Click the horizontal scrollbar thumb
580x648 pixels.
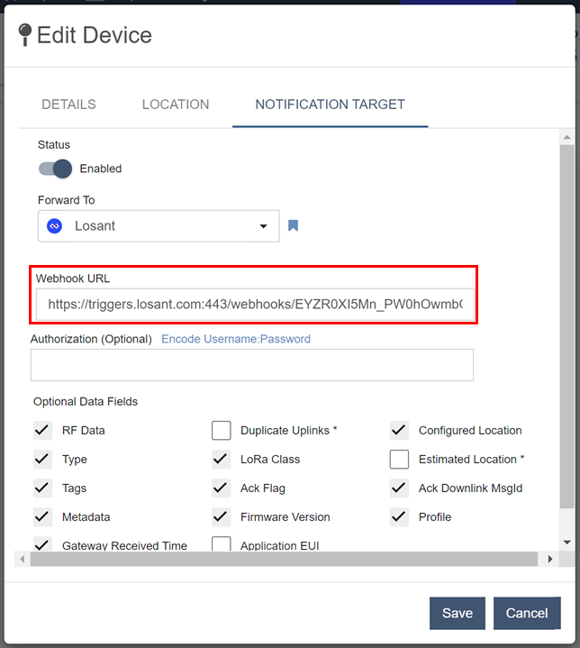pyautogui.click(x=285, y=559)
